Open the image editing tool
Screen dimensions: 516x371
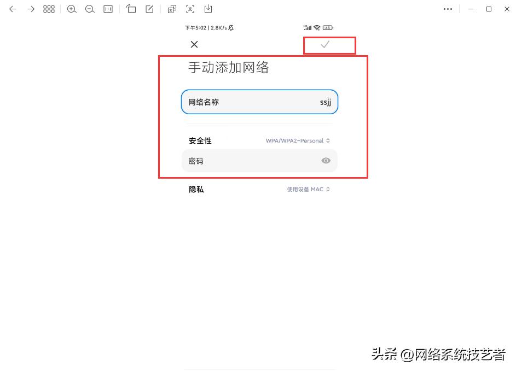pos(148,9)
